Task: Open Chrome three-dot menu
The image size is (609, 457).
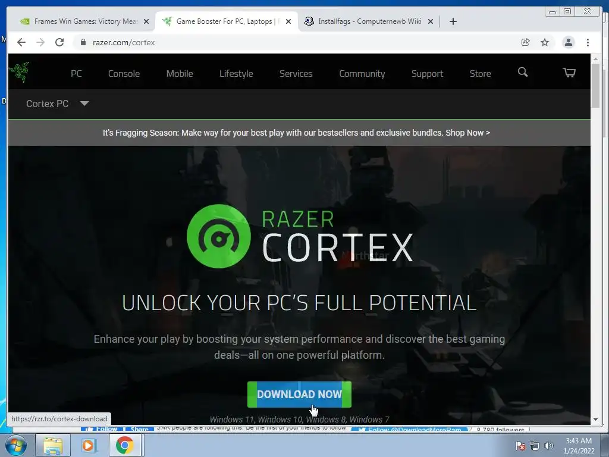Action: (588, 42)
